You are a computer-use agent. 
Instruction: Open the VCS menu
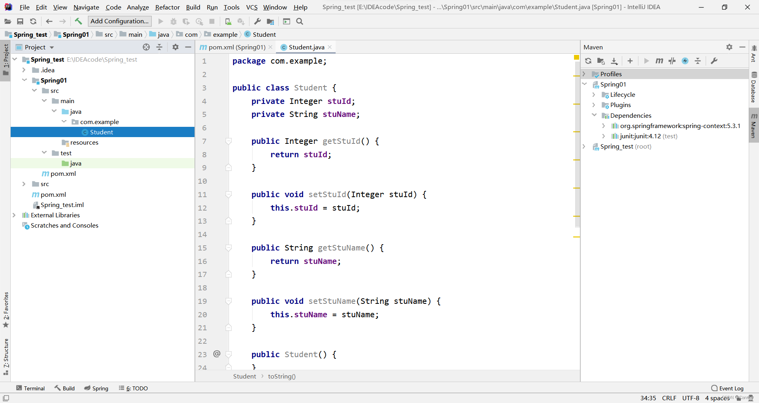tap(252, 7)
